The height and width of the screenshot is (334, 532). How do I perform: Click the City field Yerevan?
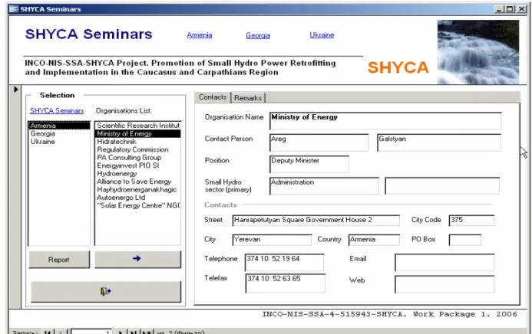click(272, 240)
